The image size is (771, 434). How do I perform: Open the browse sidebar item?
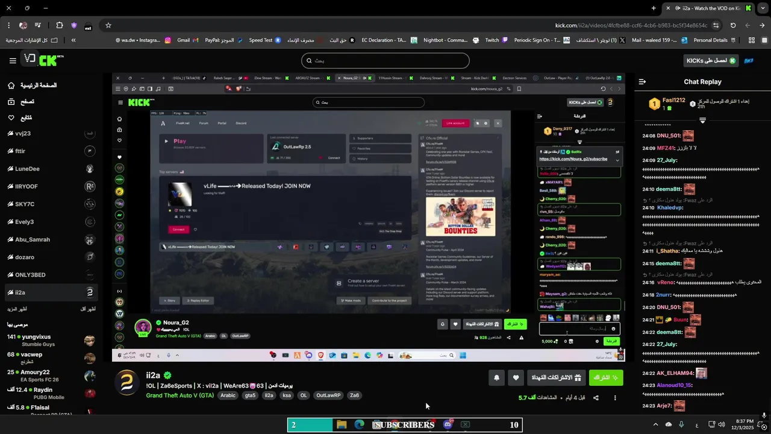coord(20,102)
